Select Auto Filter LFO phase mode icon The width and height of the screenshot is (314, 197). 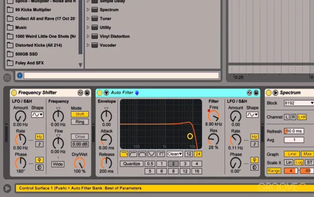255,160
